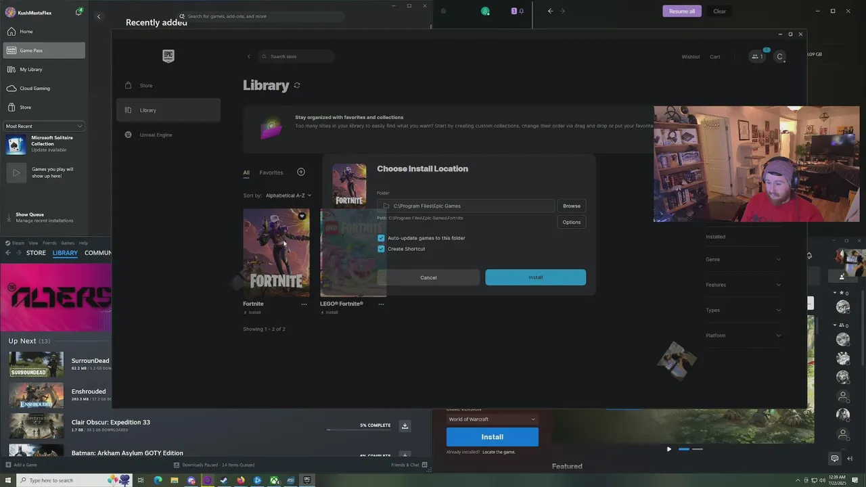Open the Steam menu item
866x487 pixels.
click(x=18, y=243)
